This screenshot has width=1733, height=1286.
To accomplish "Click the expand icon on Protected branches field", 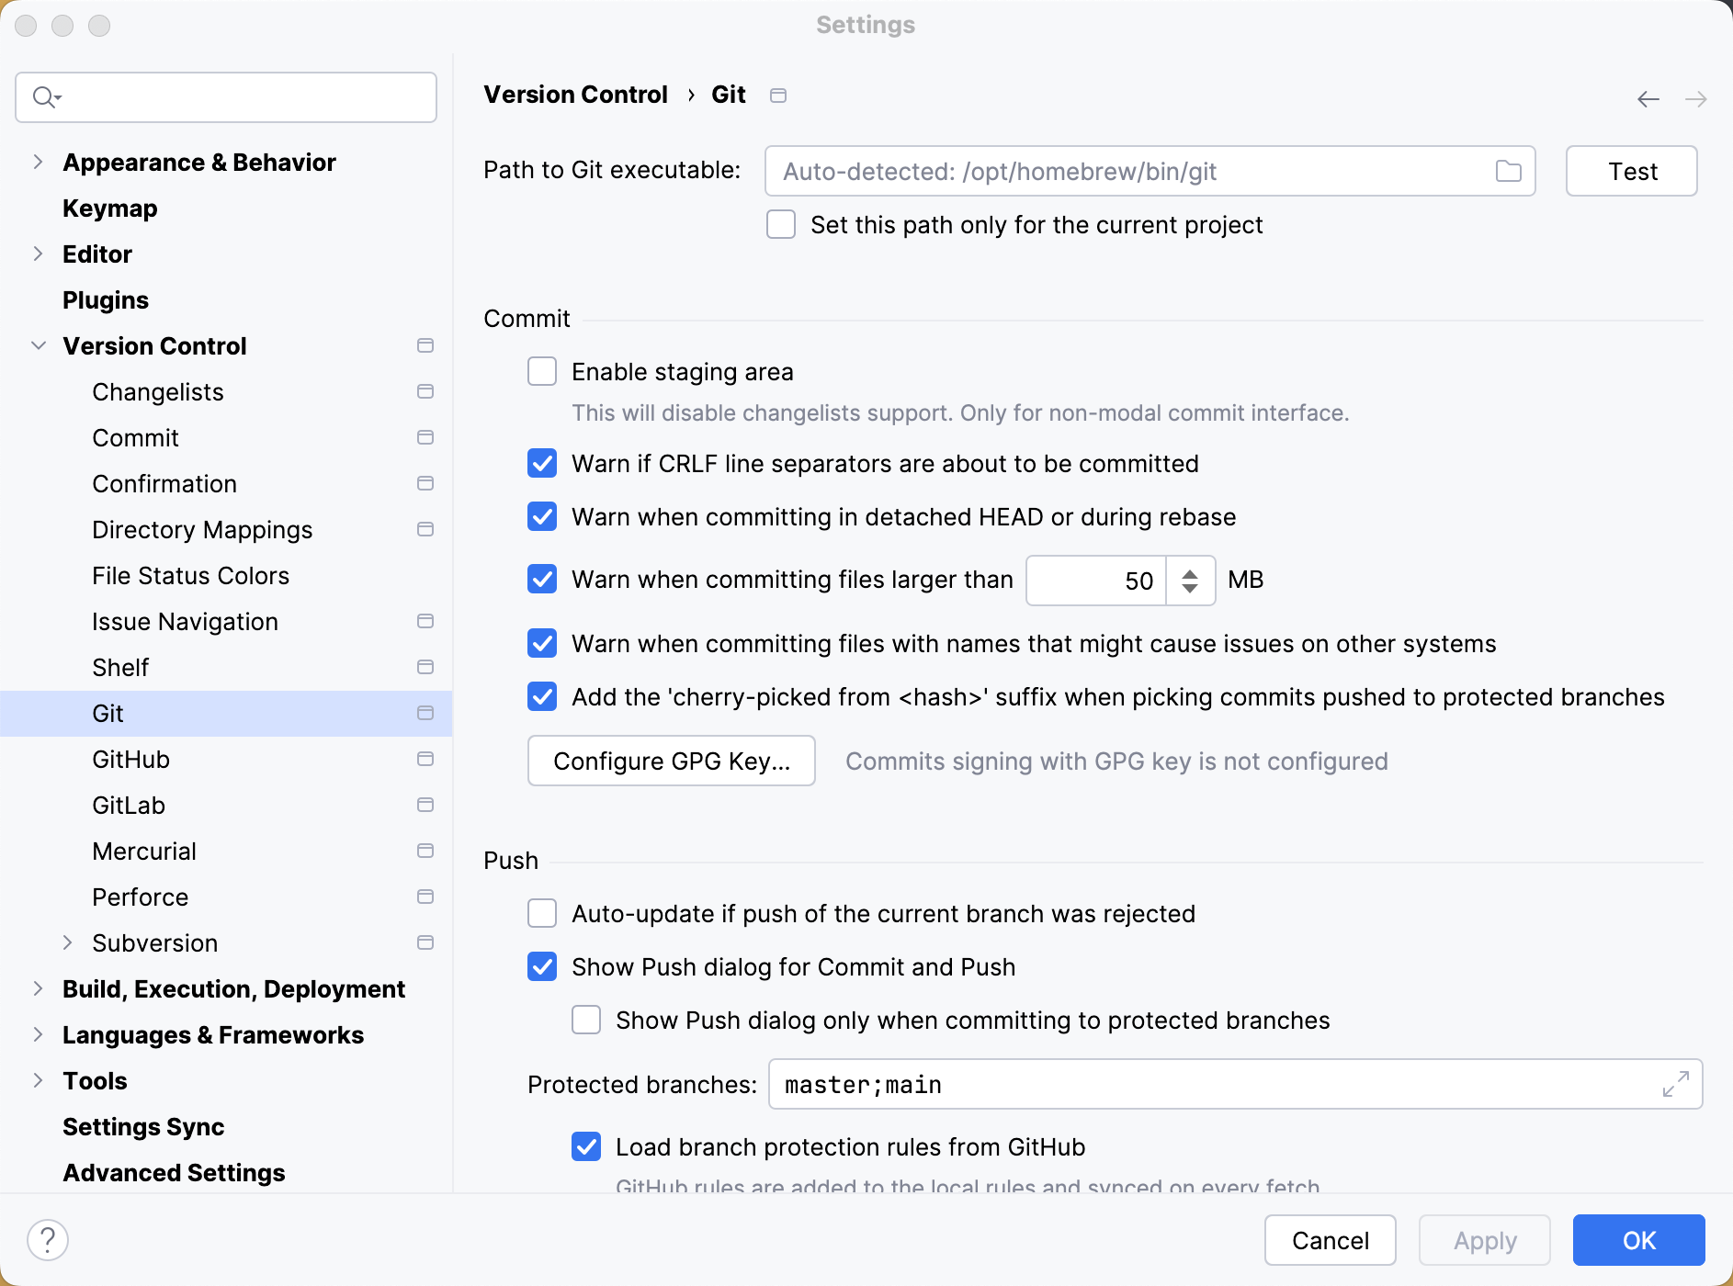I will [1674, 1084].
